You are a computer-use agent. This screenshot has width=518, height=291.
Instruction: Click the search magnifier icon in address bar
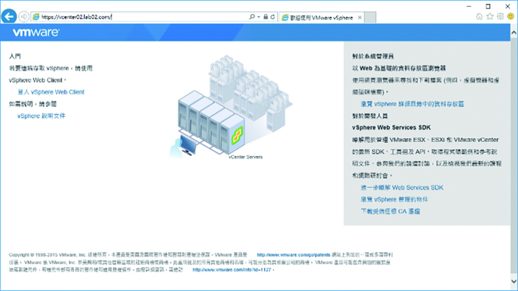(252, 17)
